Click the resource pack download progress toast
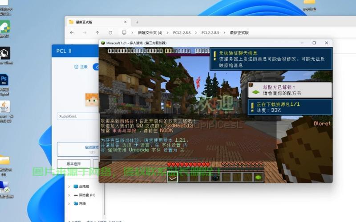 click(x=290, y=107)
